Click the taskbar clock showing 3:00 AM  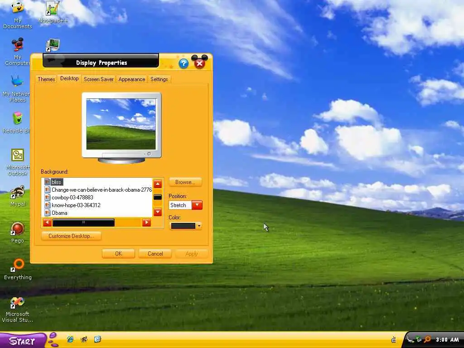click(447, 340)
